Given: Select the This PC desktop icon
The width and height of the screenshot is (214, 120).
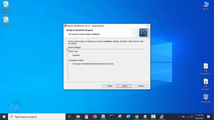Looking at the screenshot, I should [x=206, y=6].
